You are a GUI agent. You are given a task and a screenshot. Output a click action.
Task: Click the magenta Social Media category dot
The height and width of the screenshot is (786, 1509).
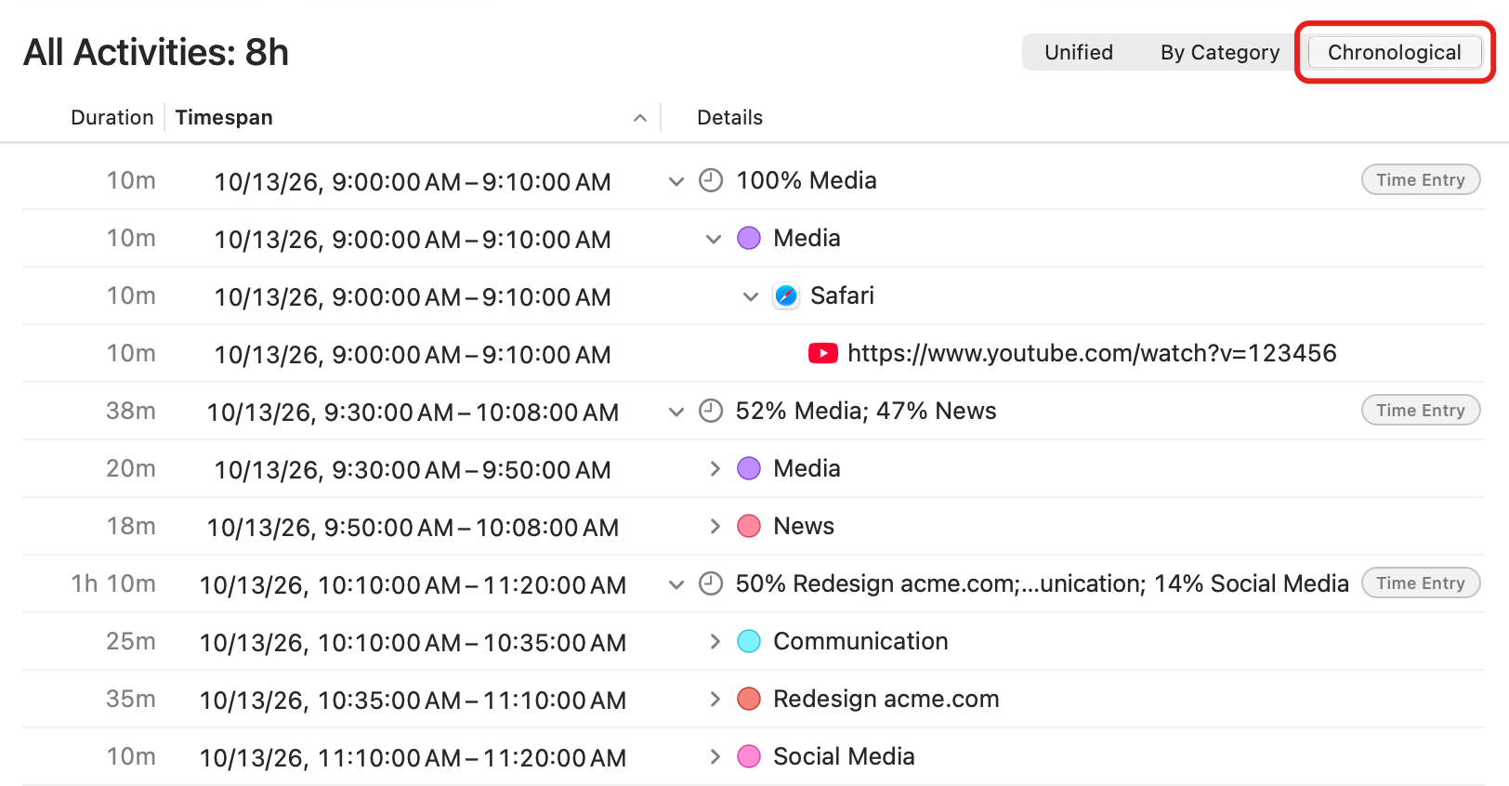(749, 756)
